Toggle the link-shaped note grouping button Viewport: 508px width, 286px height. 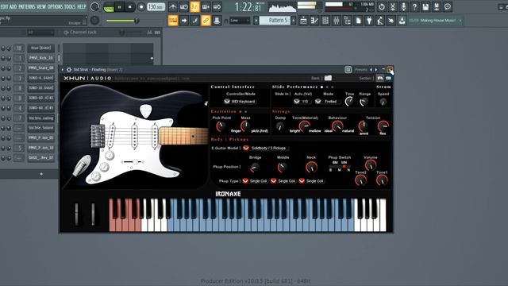(x=206, y=21)
